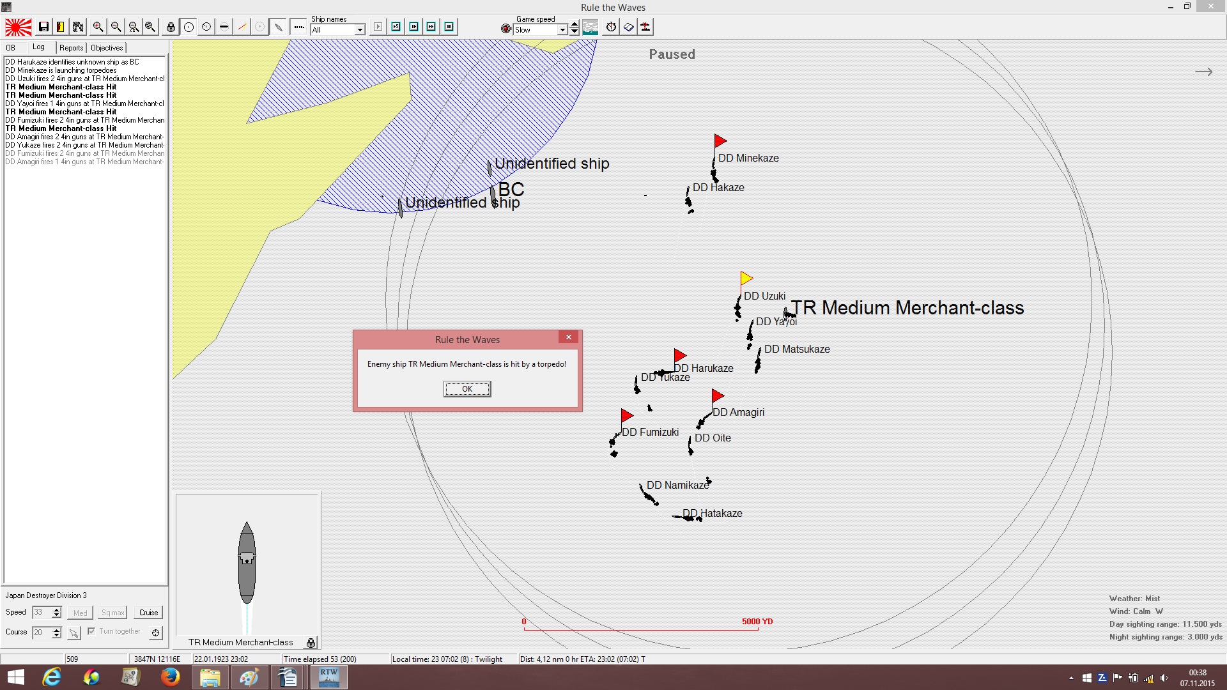Toggle the range circle display button

point(189,27)
